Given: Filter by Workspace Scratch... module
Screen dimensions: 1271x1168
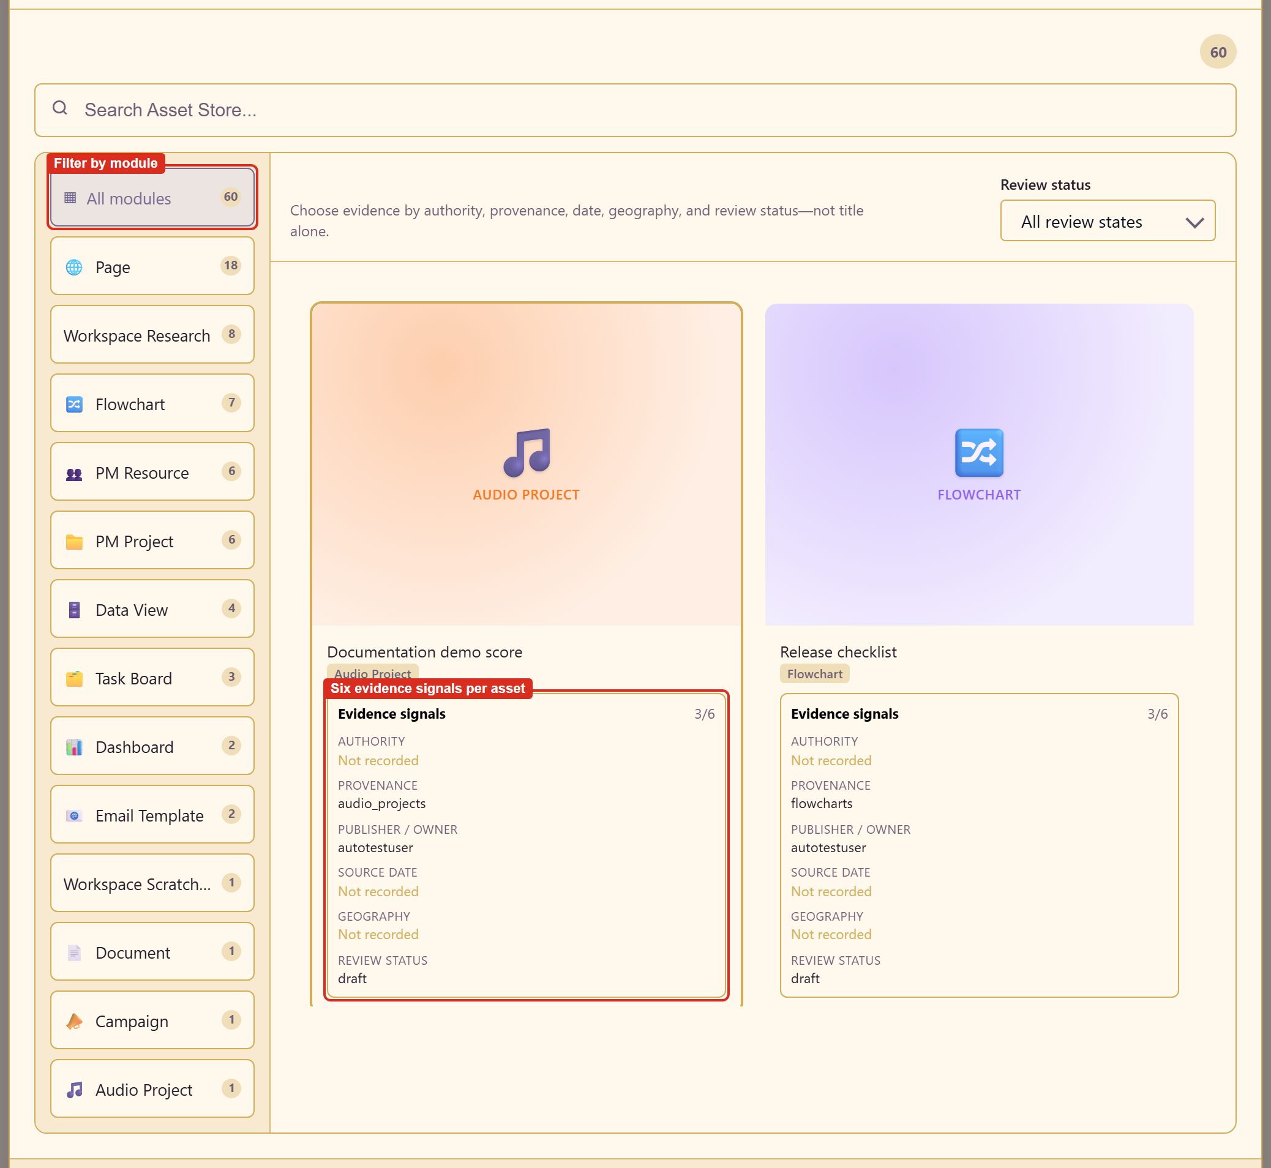Looking at the screenshot, I should coord(152,883).
